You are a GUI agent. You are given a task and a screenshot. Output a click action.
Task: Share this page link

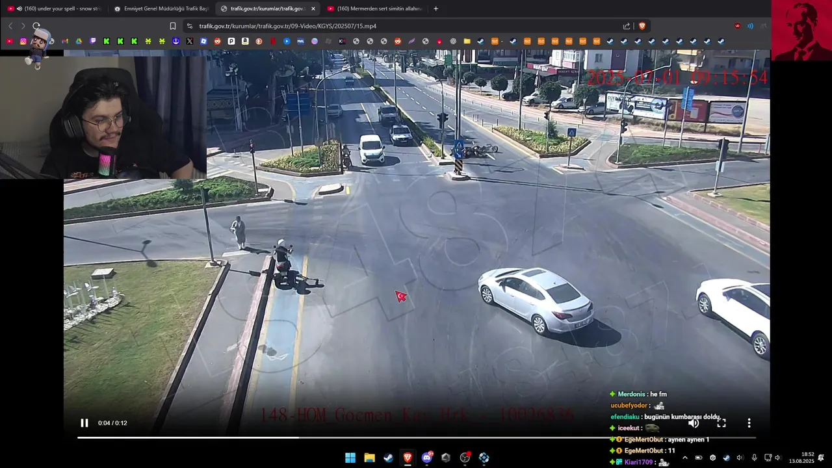tap(627, 26)
